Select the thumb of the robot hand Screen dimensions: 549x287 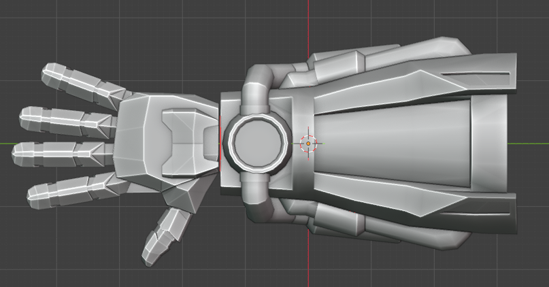(167, 235)
